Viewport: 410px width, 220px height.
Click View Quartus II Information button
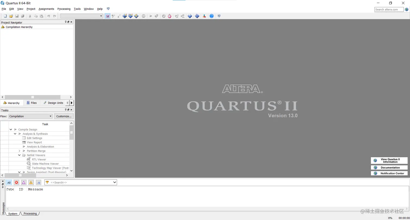tap(389, 161)
